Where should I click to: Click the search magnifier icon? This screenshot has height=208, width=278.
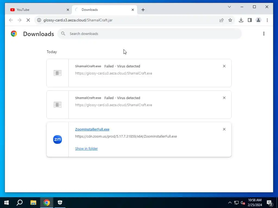click(x=63, y=33)
